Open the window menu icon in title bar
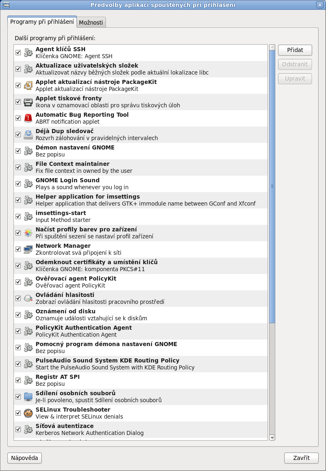The height and width of the screenshot is (471, 326). click(6, 5)
